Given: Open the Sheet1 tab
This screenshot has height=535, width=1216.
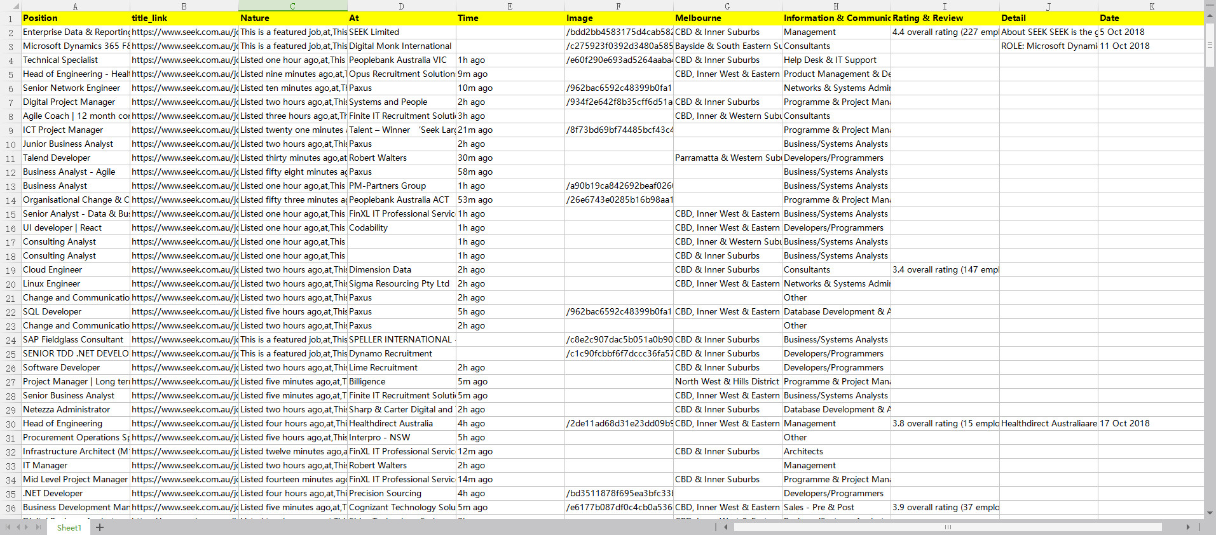Looking at the screenshot, I should tap(69, 527).
